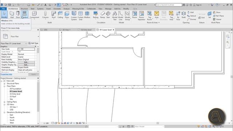Click the Grid datum tool

[x=201, y=17]
